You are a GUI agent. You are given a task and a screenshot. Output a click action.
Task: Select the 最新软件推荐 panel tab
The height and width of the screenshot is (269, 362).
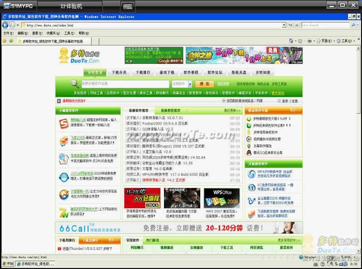(x=139, y=110)
